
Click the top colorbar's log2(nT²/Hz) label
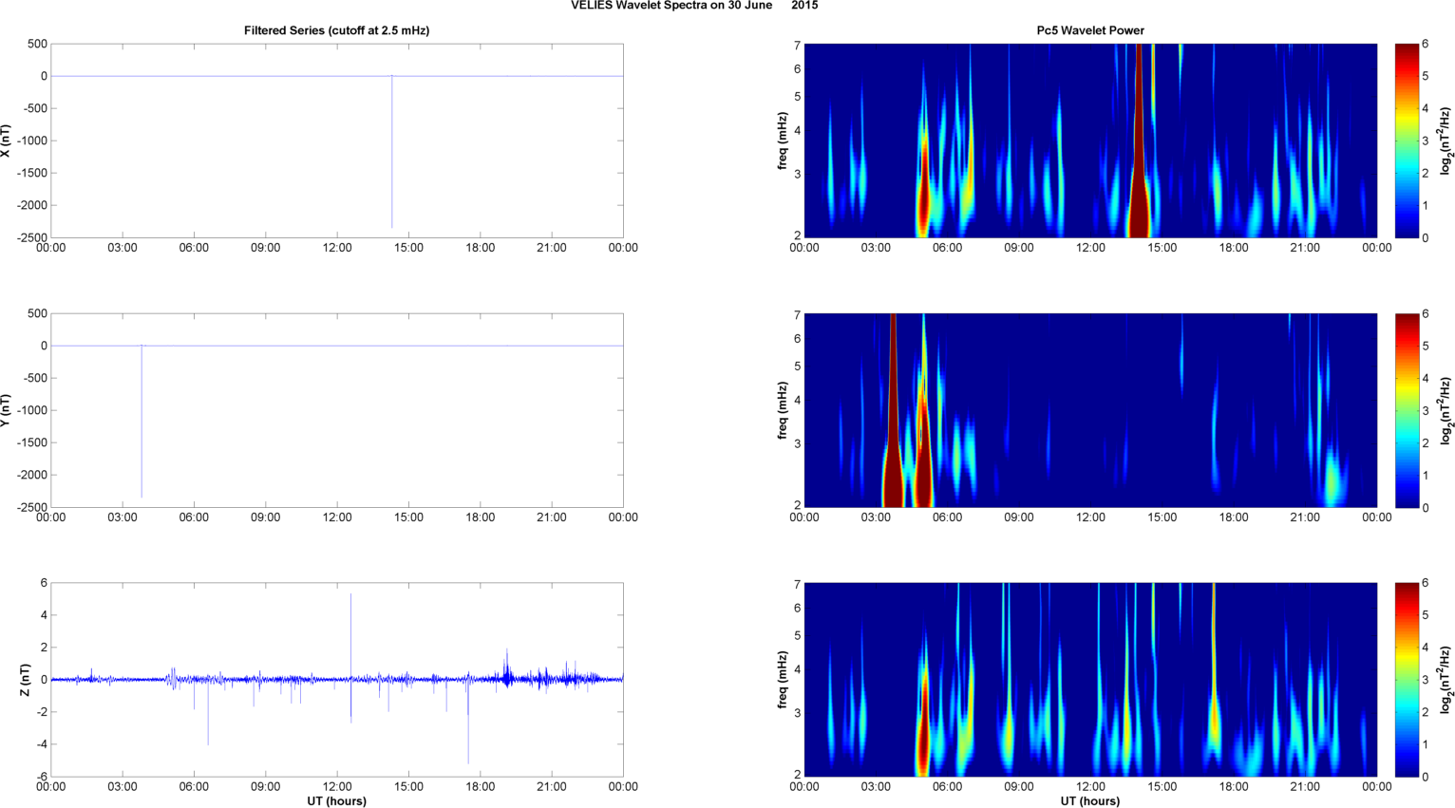click(x=1446, y=141)
